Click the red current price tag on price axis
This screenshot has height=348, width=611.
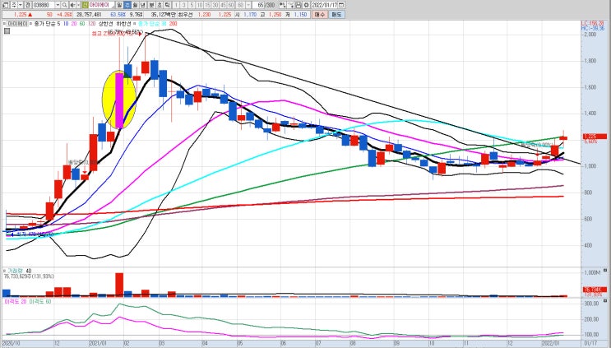pyautogui.click(x=595, y=137)
